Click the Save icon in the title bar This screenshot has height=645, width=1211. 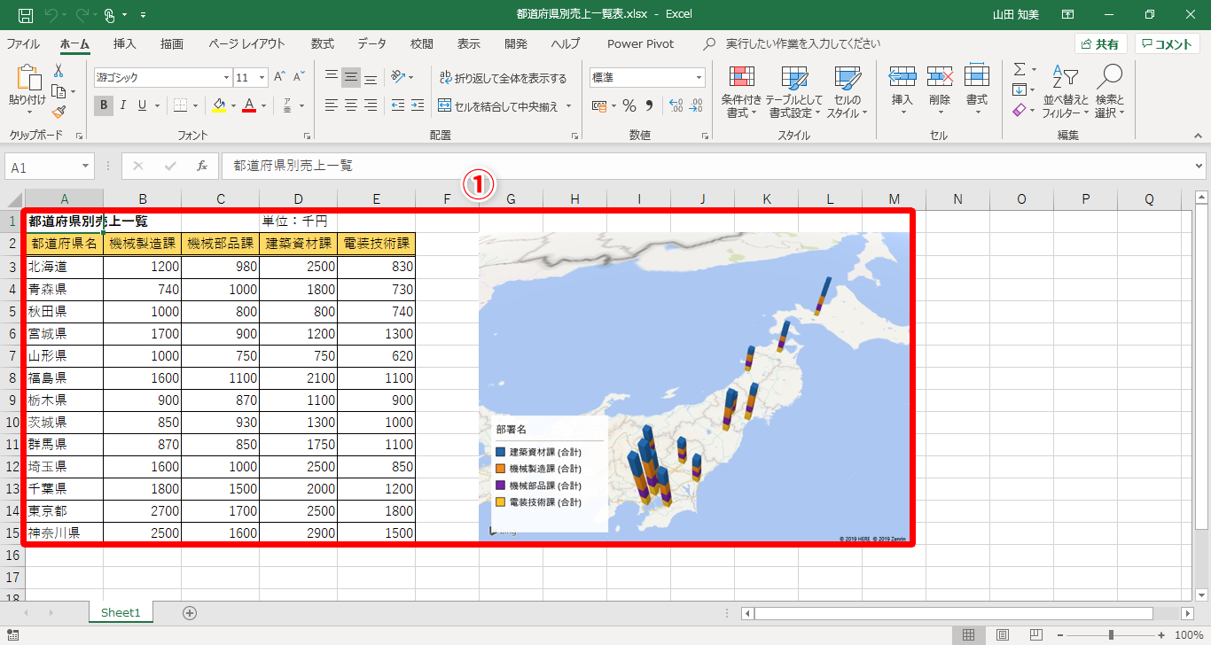pyautogui.click(x=26, y=15)
